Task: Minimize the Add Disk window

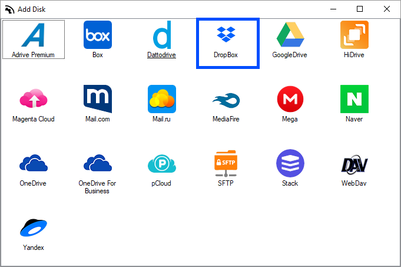Action: pyautogui.click(x=333, y=9)
